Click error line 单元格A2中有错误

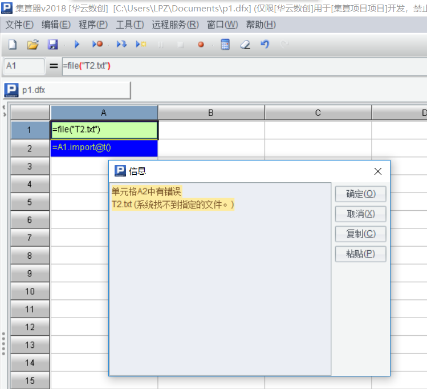tap(147, 191)
